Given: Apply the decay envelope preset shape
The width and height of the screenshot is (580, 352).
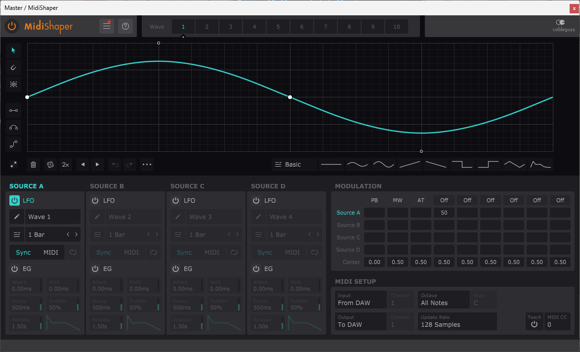Looking at the screenshot, I should click(x=541, y=164).
